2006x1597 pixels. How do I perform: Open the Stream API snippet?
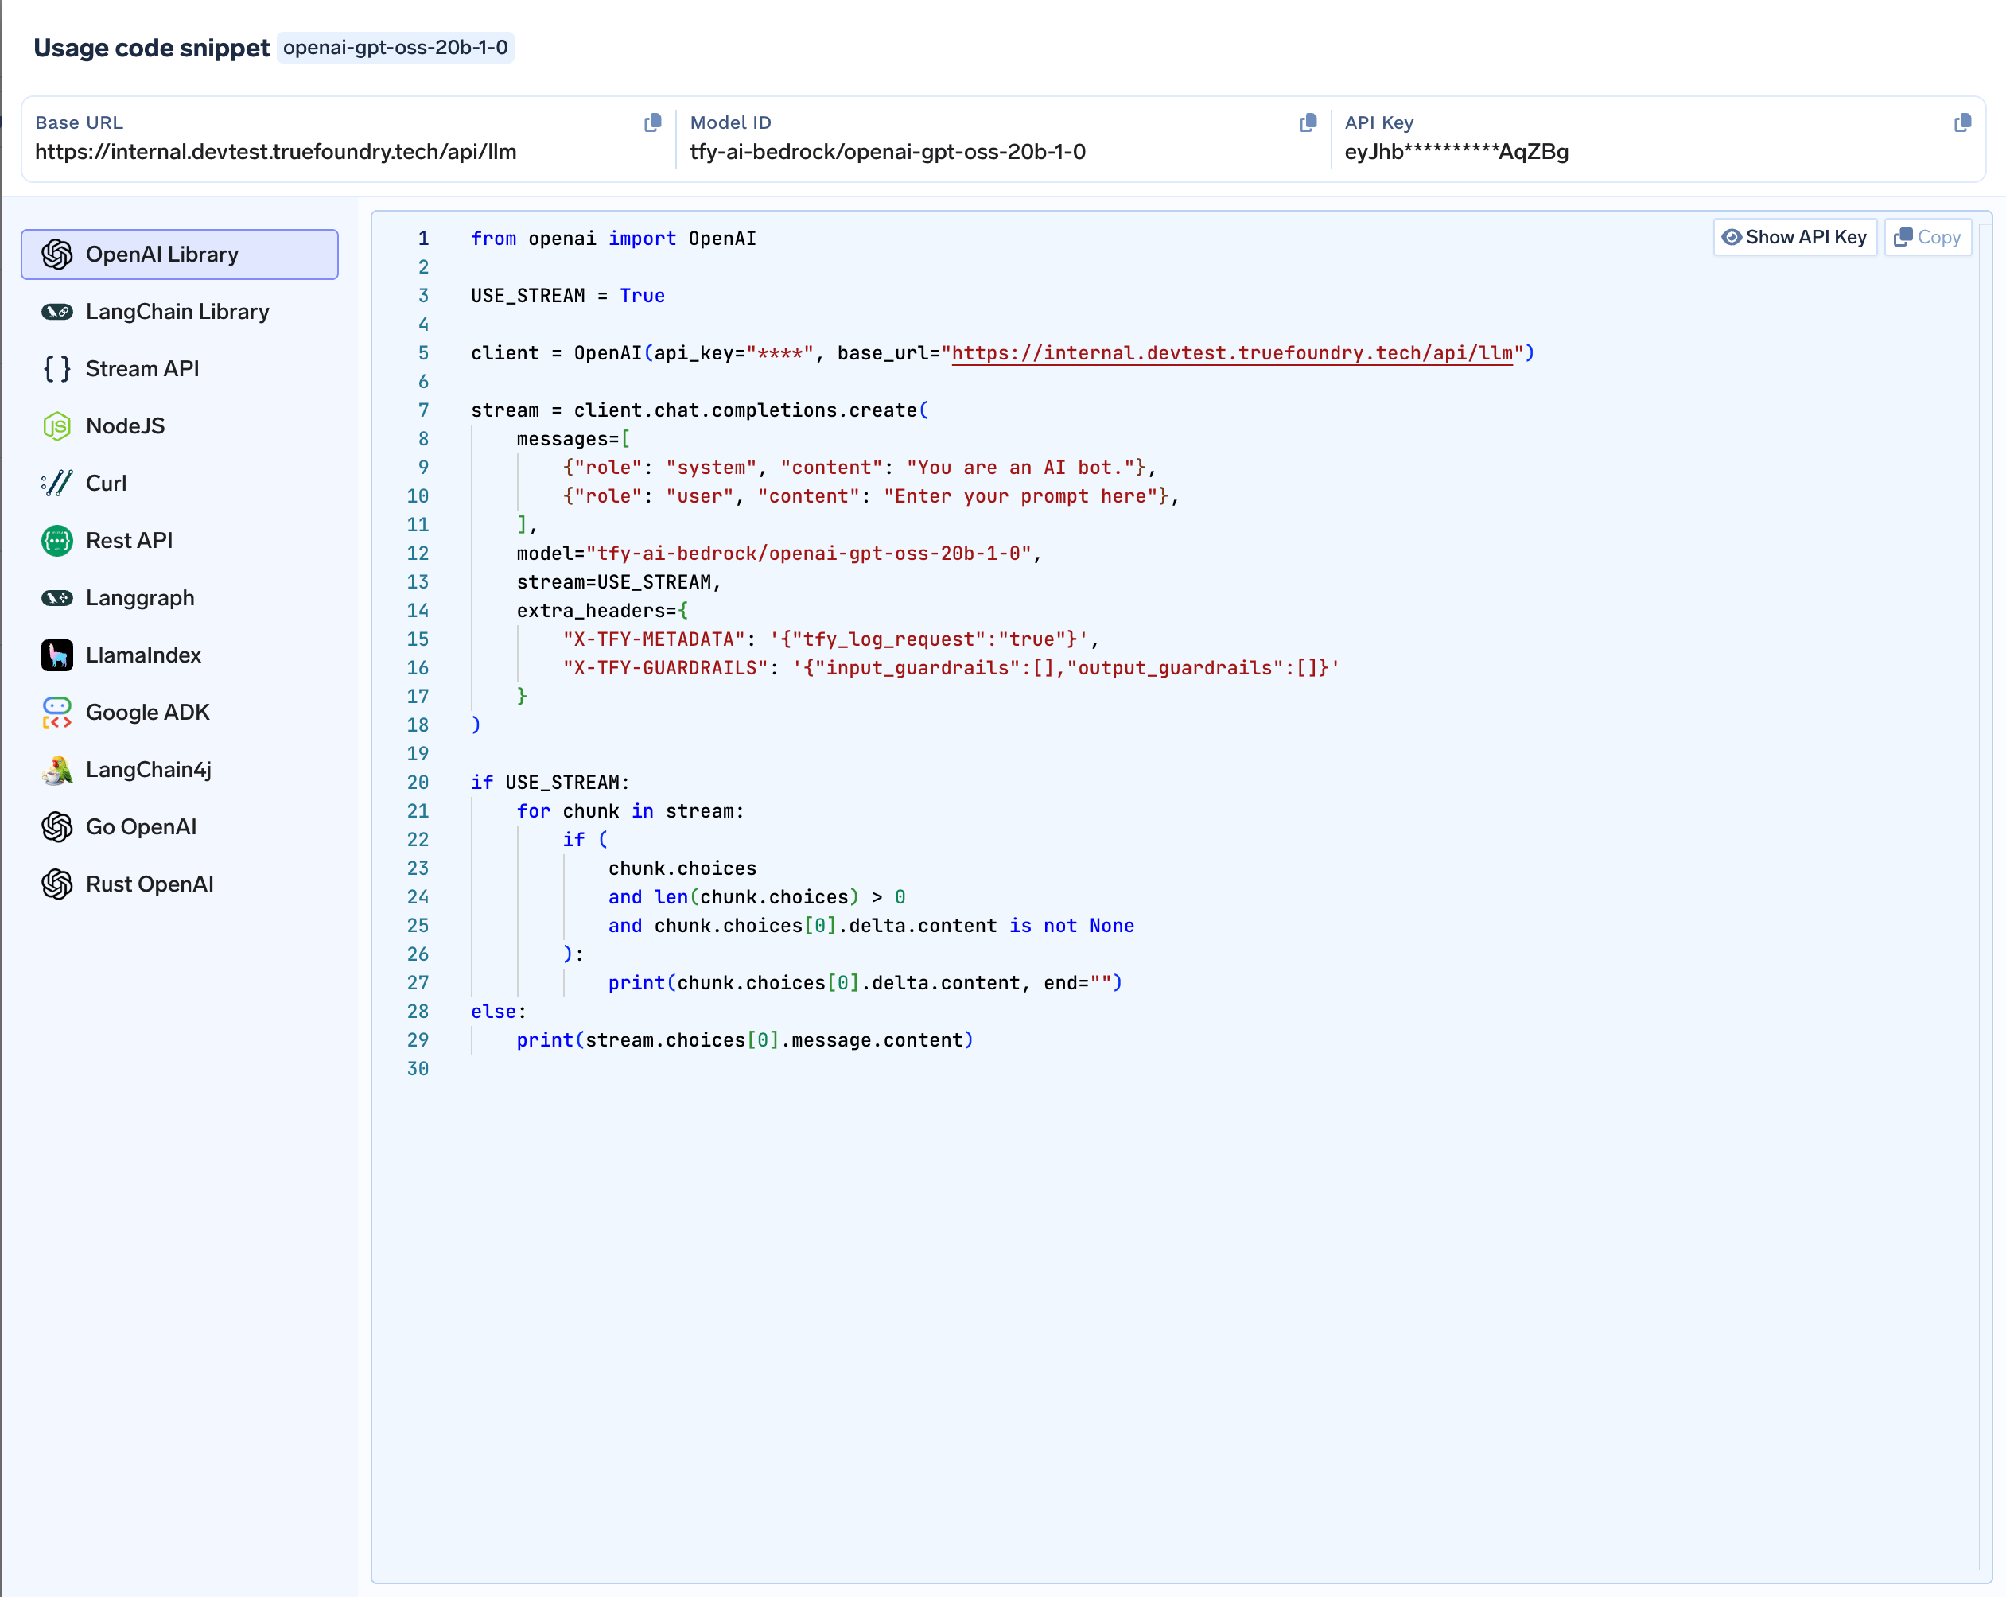tap(180, 368)
